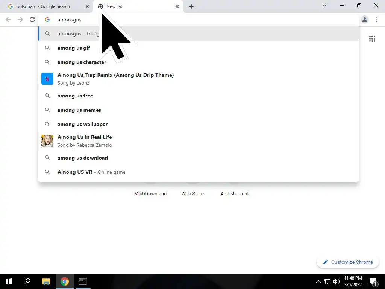Screen dimensions: 385x289
Task: Open the notification center icon
Action: (x=373, y=281)
